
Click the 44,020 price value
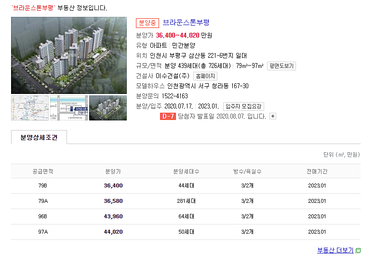point(113,232)
